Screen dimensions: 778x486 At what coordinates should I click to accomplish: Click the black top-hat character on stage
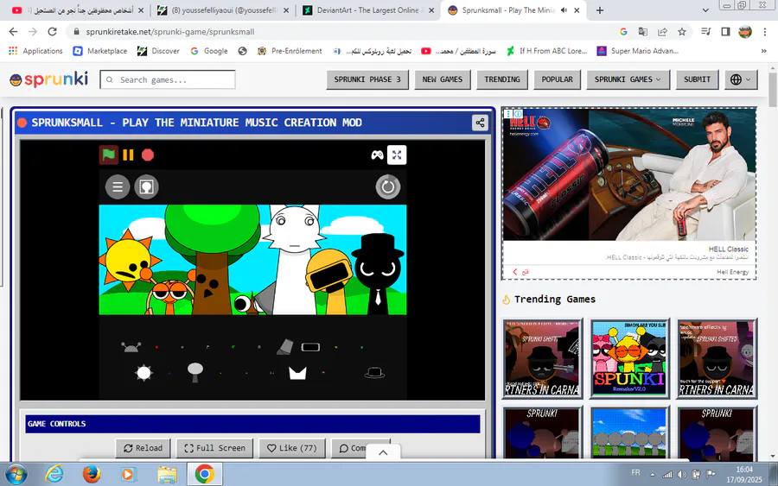378,274
